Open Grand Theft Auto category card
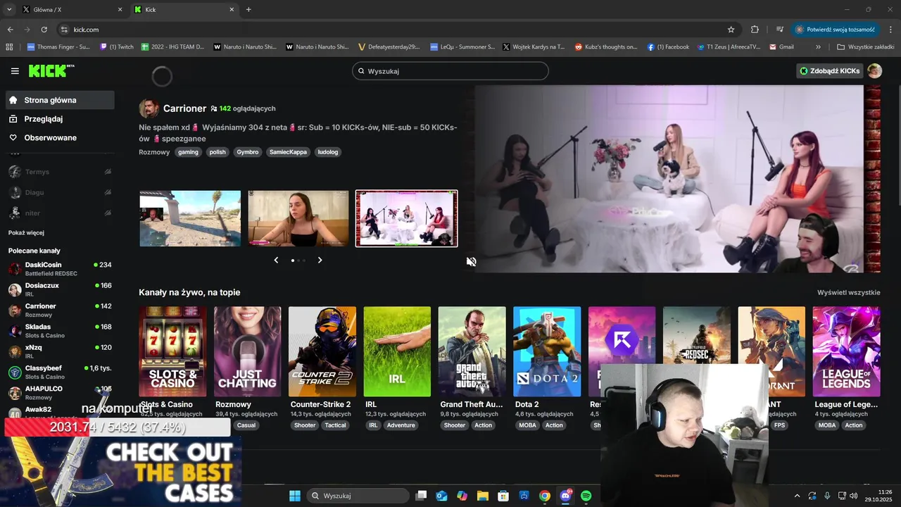The height and width of the screenshot is (507, 901). [472, 351]
